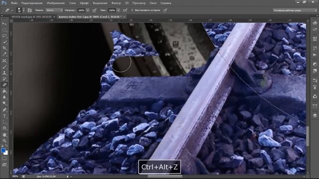Enable airbrush mode
Image resolution: width=319 pixels, height=179 pixels.
tap(125, 10)
